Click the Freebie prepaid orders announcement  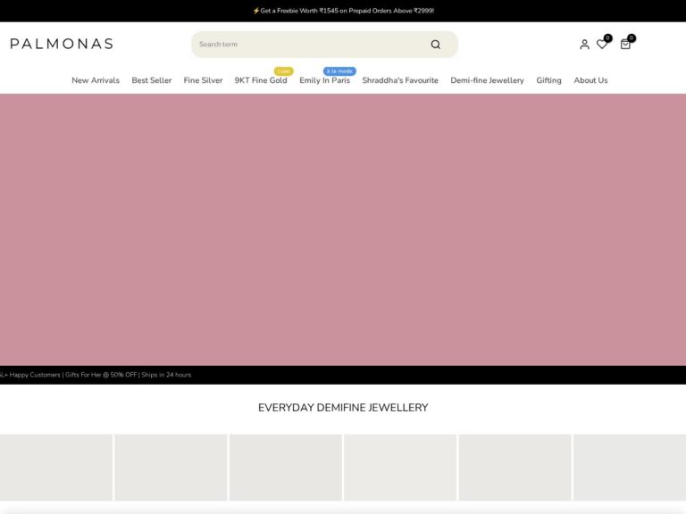[x=343, y=11]
